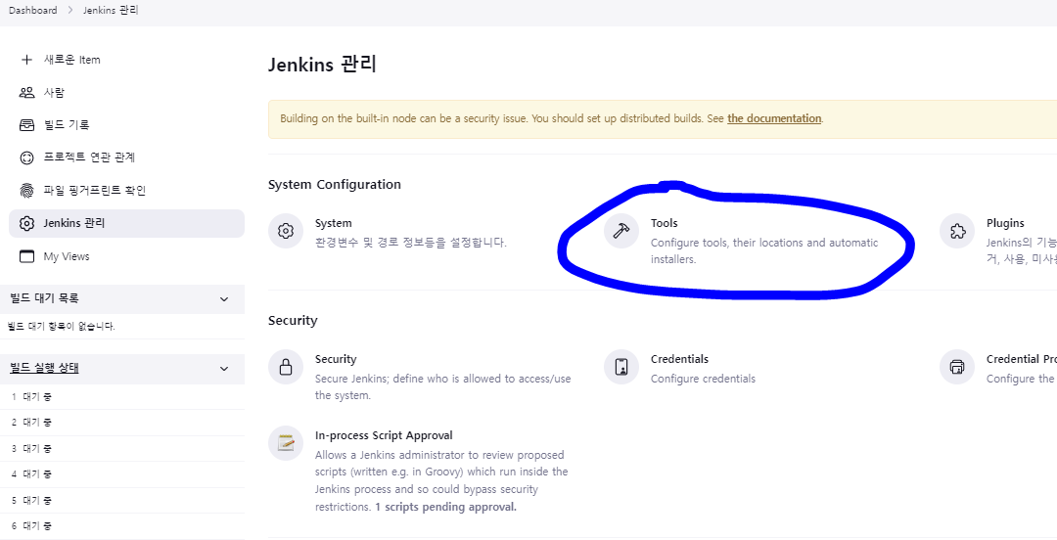Click executor row 2 대기 중
Viewport: 1057px width, 540px height.
(122, 423)
